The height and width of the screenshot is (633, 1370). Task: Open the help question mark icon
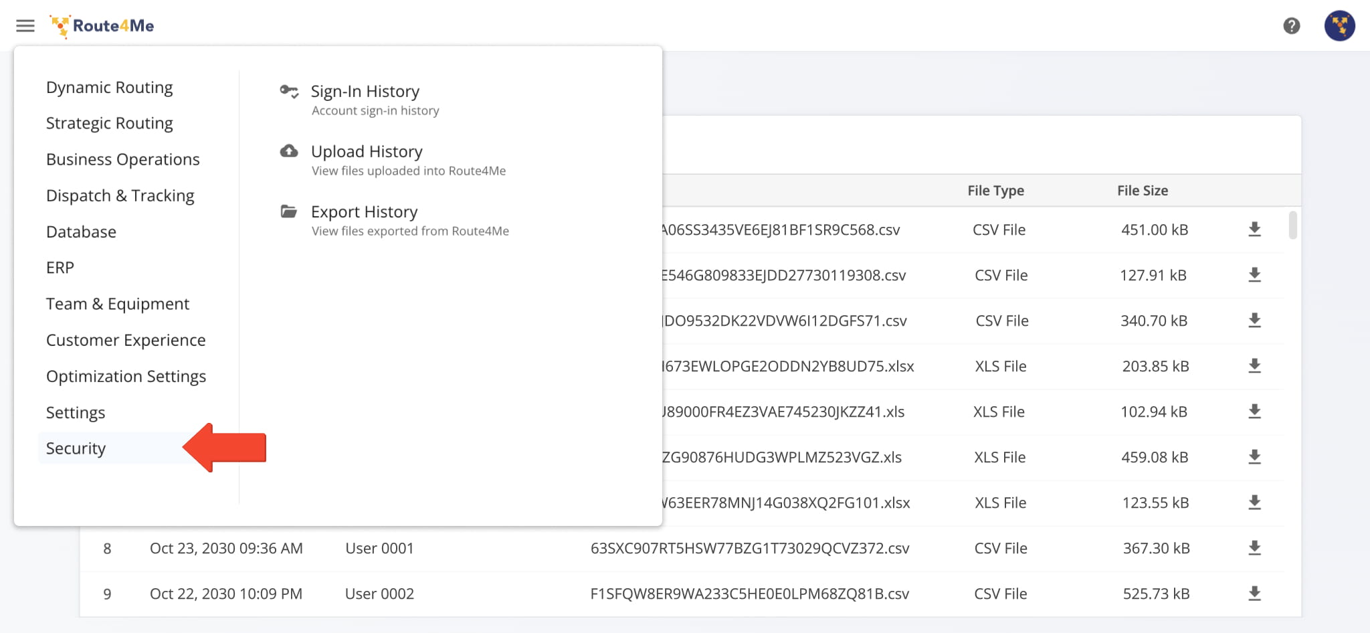(x=1291, y=26)
